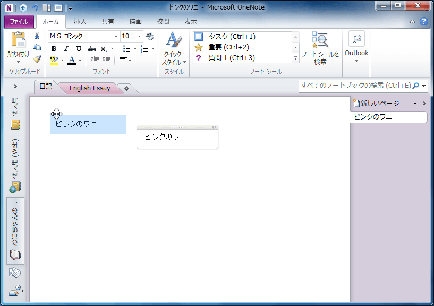Open the File tab

19,22
